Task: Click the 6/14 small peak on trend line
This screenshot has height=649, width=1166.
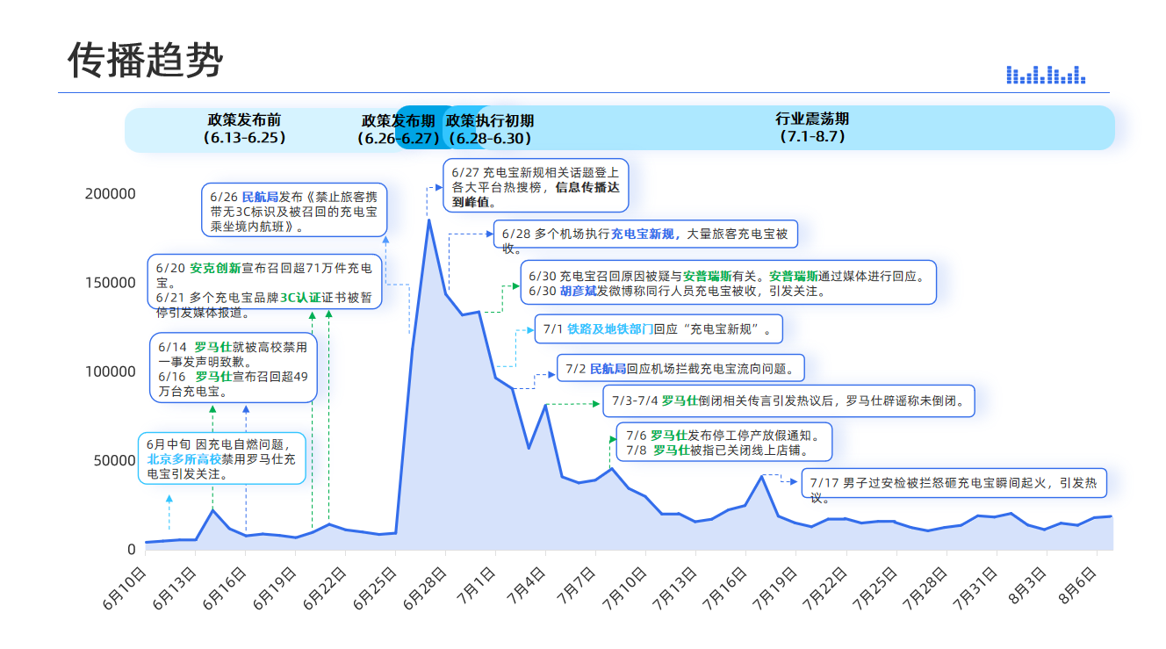Action: [212, 509]
